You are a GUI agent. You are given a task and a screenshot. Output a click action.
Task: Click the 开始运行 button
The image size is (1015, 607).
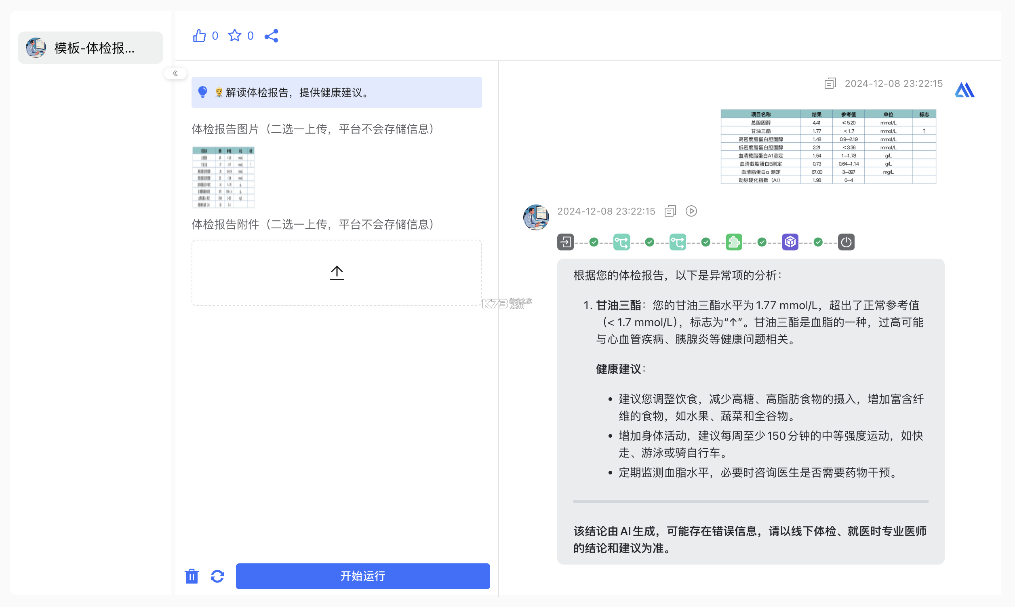(363, 576)
